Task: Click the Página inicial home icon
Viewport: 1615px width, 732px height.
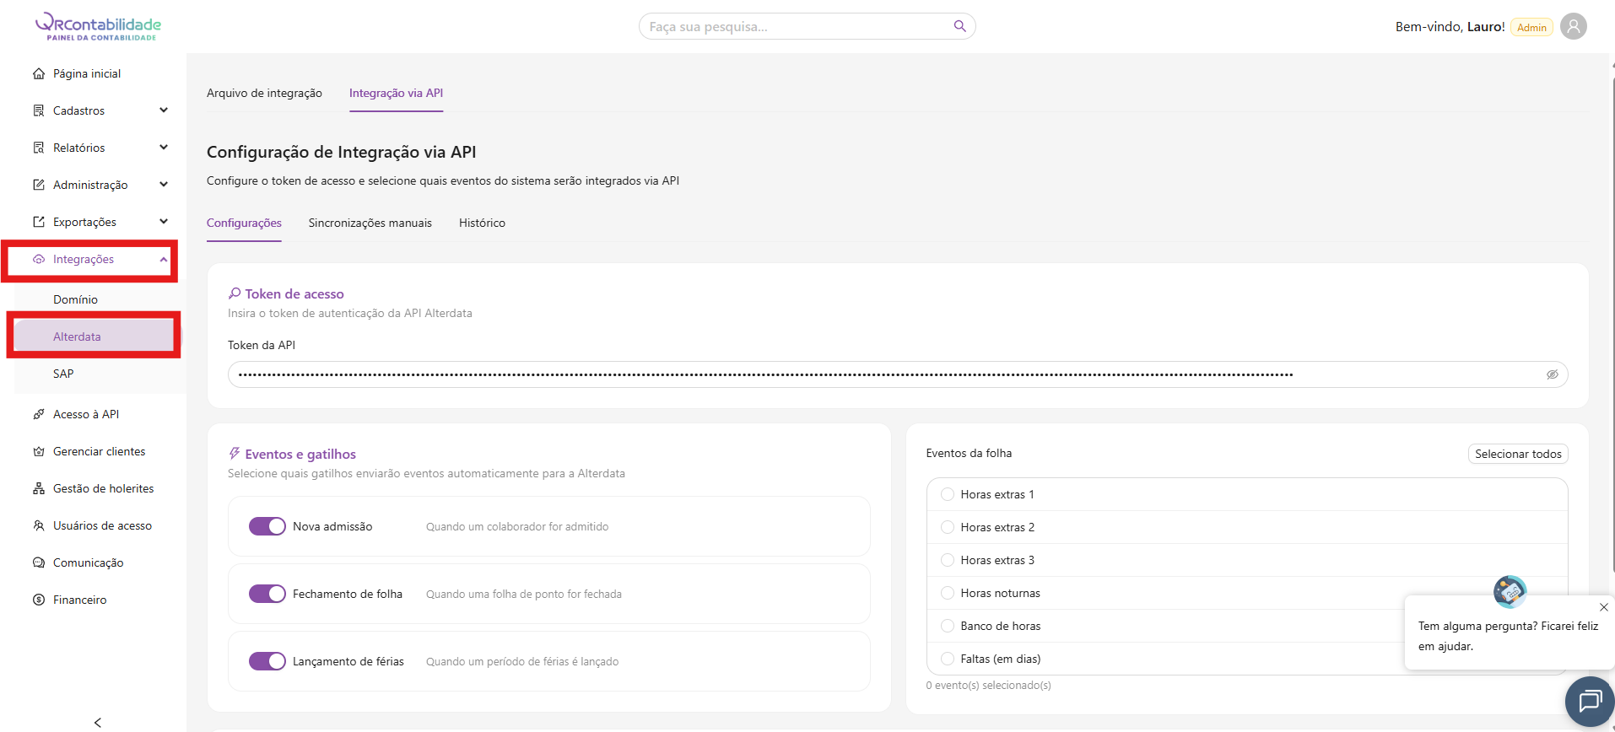Action: pyautogui.click(x=39, y=73)
